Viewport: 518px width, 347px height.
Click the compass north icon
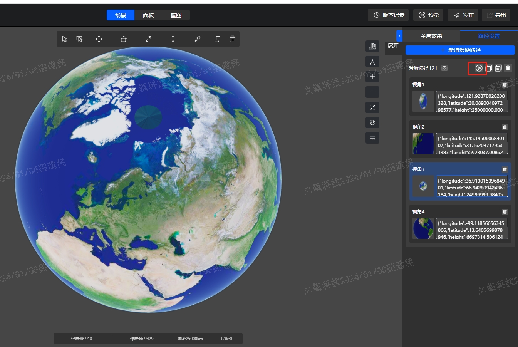(x=372, y=62)
